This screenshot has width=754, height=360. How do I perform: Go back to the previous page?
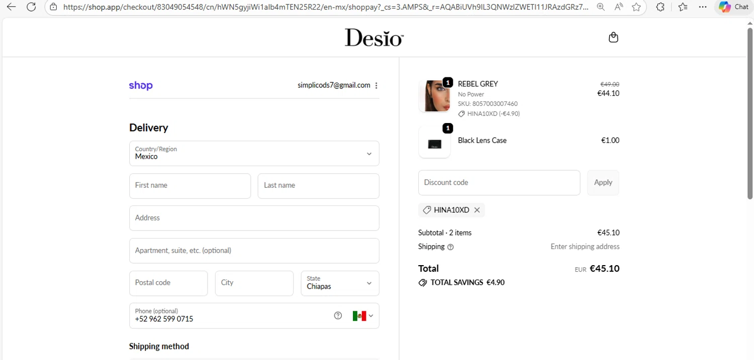point(11,7)
